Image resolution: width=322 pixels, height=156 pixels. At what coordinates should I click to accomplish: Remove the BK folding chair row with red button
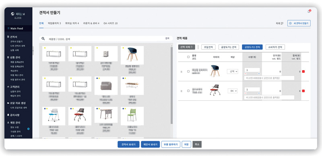point(303,91)
